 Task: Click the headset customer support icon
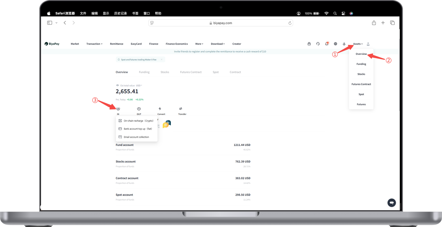318,44
